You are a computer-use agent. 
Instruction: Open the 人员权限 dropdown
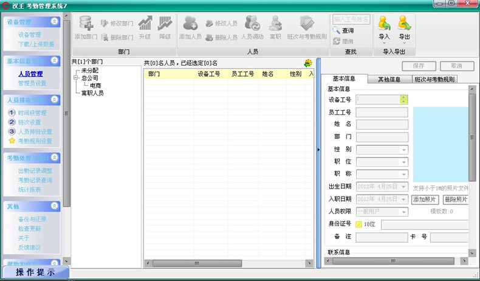tap(404, 212)
